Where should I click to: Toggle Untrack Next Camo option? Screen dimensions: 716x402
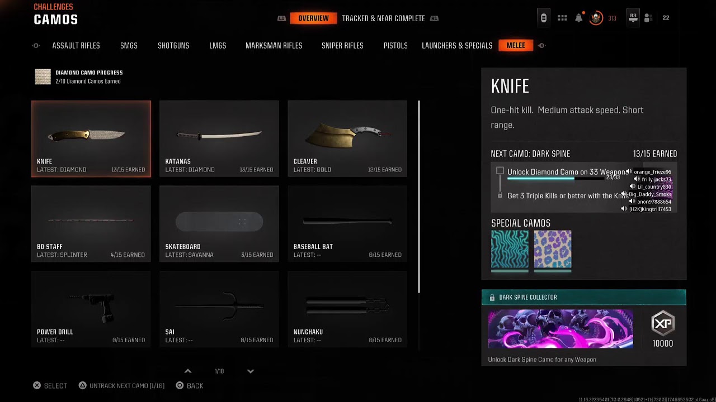[x=121, y=386]
